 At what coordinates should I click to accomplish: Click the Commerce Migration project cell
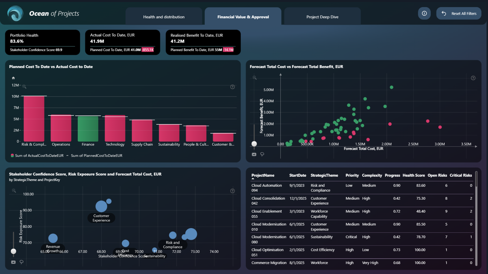[269, 263]
